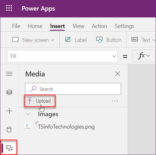Switch to the Home tab

pyautogui.click(x=35, y=26)
